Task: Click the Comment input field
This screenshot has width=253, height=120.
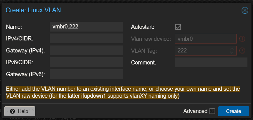Action: click(x=211, y=62)
